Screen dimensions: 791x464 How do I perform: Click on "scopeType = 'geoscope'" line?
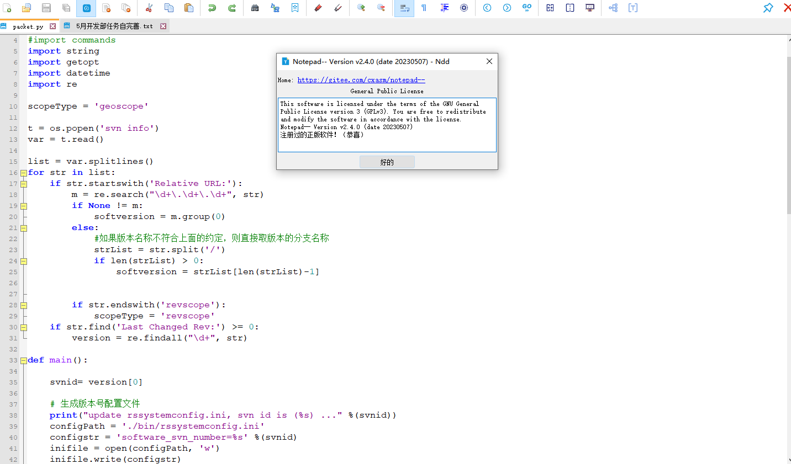(x=88, y=106)
